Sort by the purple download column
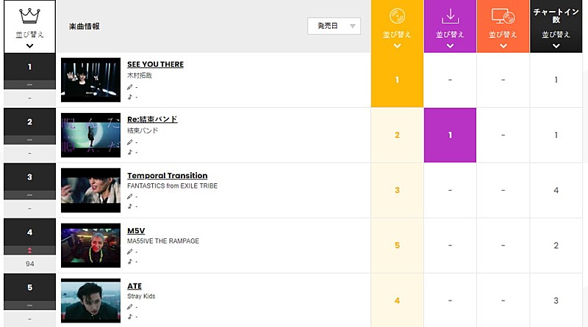588x327 pixels. (450, 40)
